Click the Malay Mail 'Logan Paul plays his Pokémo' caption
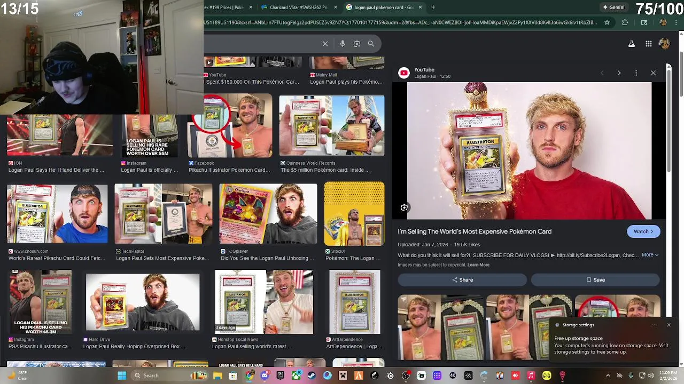 tap(346, 82)
